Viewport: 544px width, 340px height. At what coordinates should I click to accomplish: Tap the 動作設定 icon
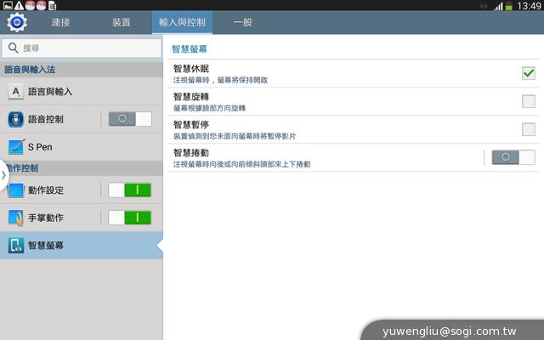pos(15,190)
